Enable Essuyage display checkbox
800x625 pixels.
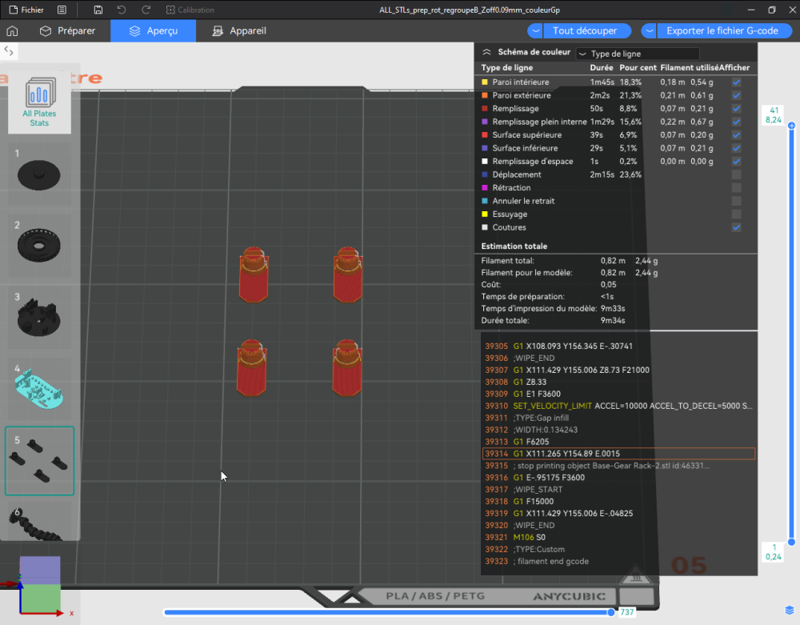point(736,214)
